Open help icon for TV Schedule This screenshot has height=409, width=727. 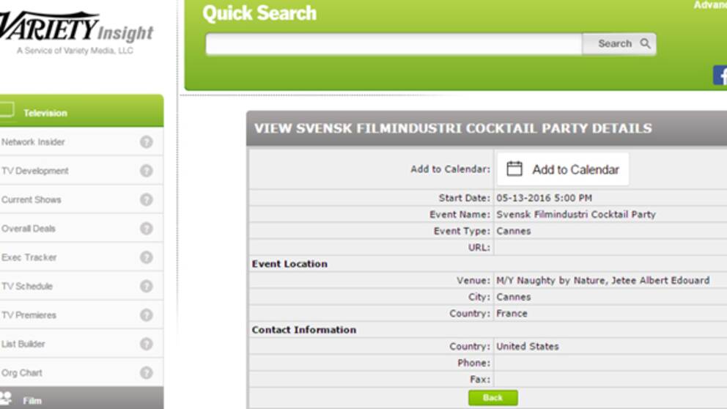tap(147, 286)
